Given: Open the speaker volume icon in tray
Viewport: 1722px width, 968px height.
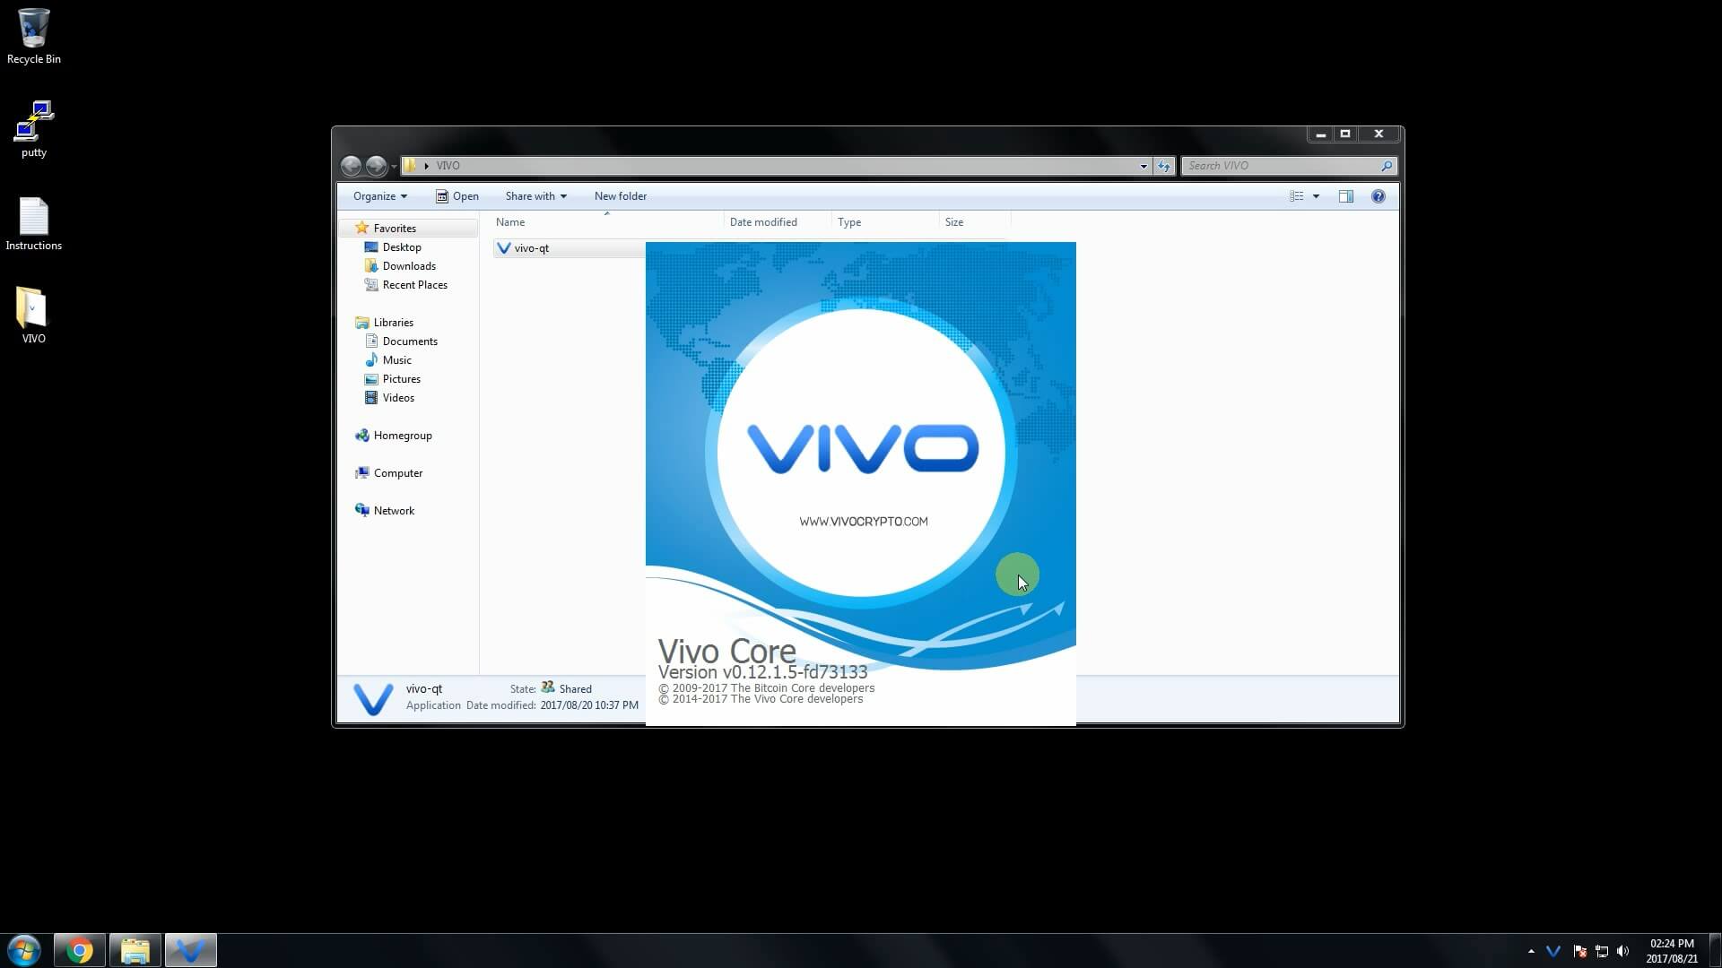Looking at the screenshot, I should point(1623,951).
